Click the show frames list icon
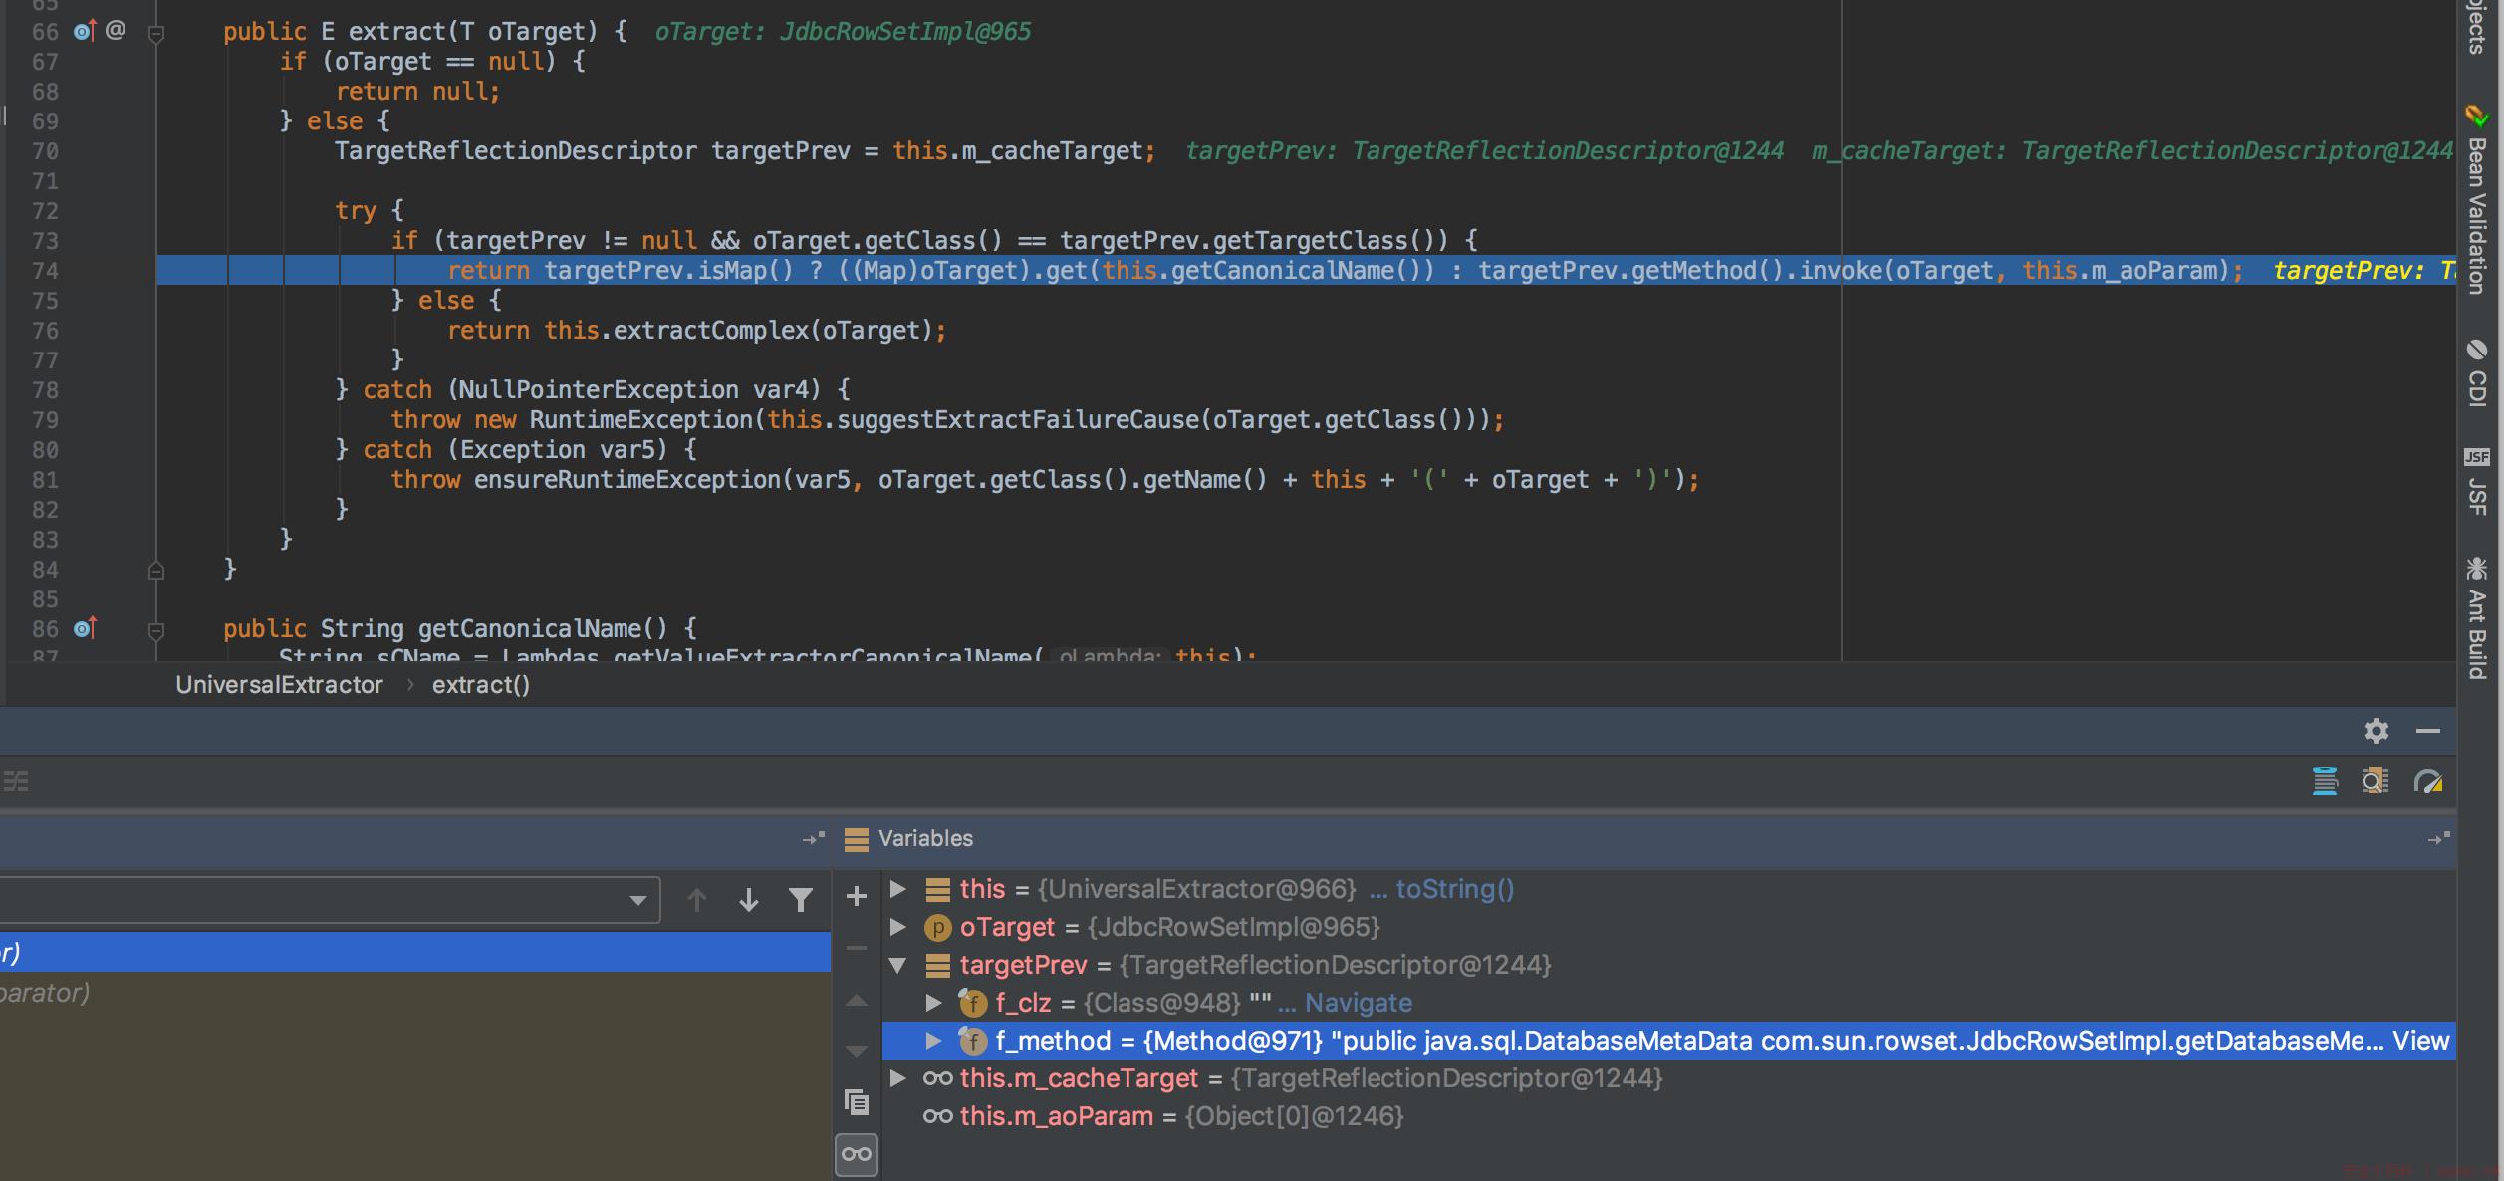The height and width of the screenshot is (1181, 2504). [15, 781]
